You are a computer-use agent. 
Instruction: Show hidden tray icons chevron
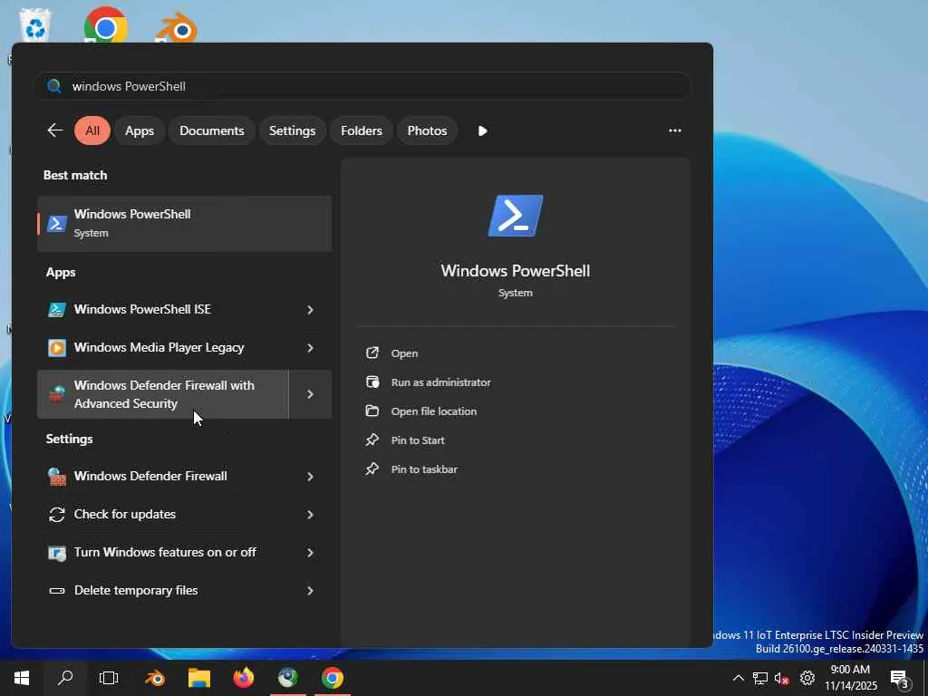pos(738,678)
